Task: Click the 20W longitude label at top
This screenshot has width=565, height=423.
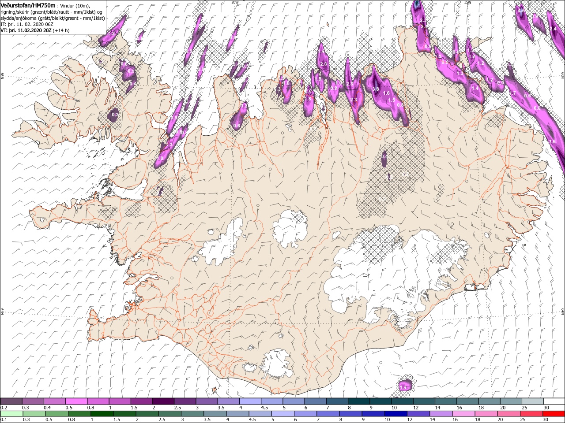Action: tap(234, 2)
